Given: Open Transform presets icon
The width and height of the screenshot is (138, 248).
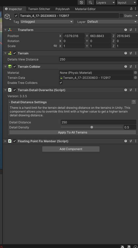Looking at the screenshot, I should tap(131, 30).
